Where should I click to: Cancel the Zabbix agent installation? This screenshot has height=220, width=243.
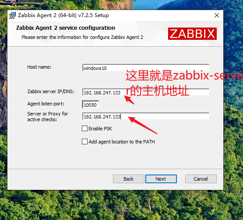[x=201, y=179]
